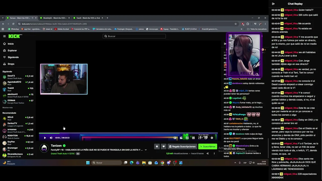Viewport: 322px width, 181px height.
Task: Open browser extensions puzzle icon
Action: click(x=248, y=24)
